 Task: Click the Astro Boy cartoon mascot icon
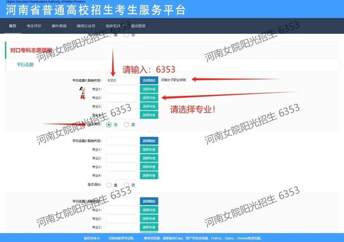point(82,92)
